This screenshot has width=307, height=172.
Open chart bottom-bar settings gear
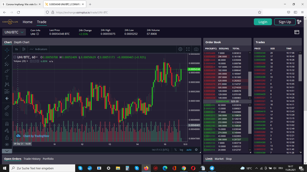[196, 150]
